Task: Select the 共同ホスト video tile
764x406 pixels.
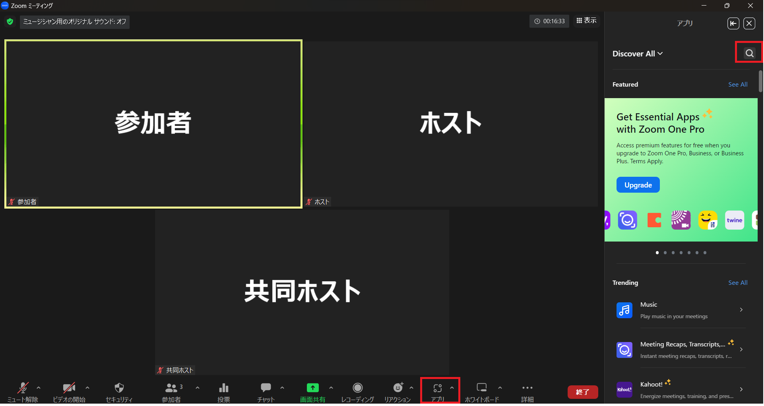Action: [302, 292]
